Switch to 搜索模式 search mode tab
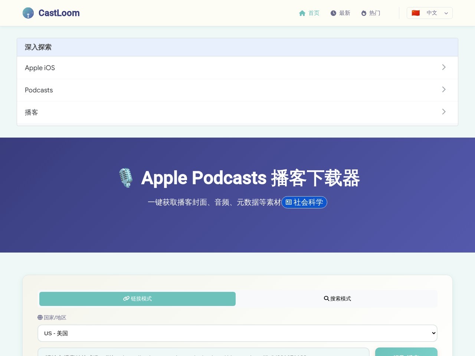 point(337,299)
